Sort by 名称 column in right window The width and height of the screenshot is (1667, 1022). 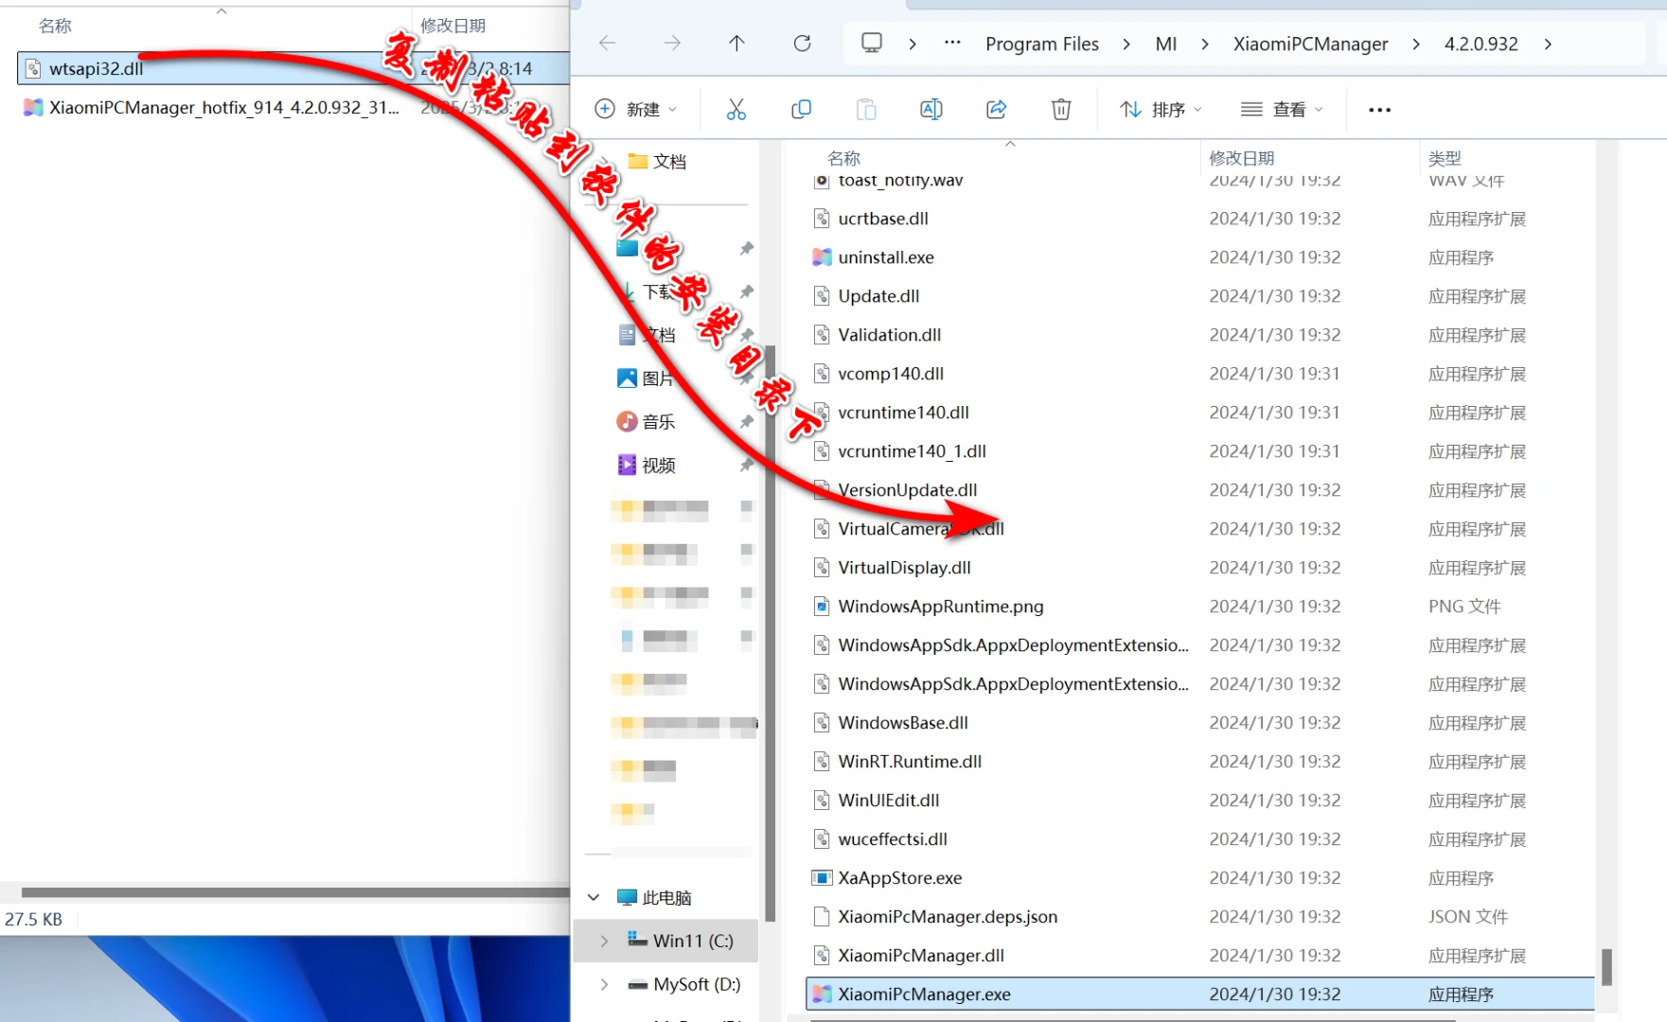(844, 158)
